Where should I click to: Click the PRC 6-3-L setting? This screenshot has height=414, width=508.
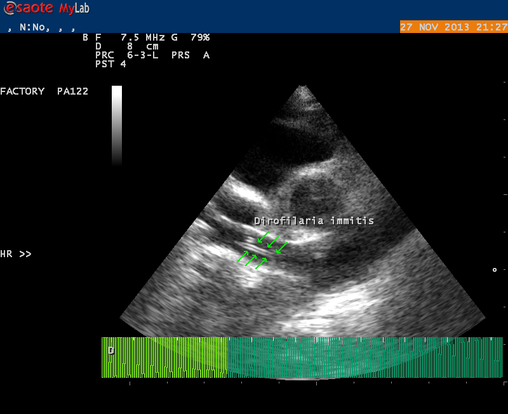pos(126,55)
